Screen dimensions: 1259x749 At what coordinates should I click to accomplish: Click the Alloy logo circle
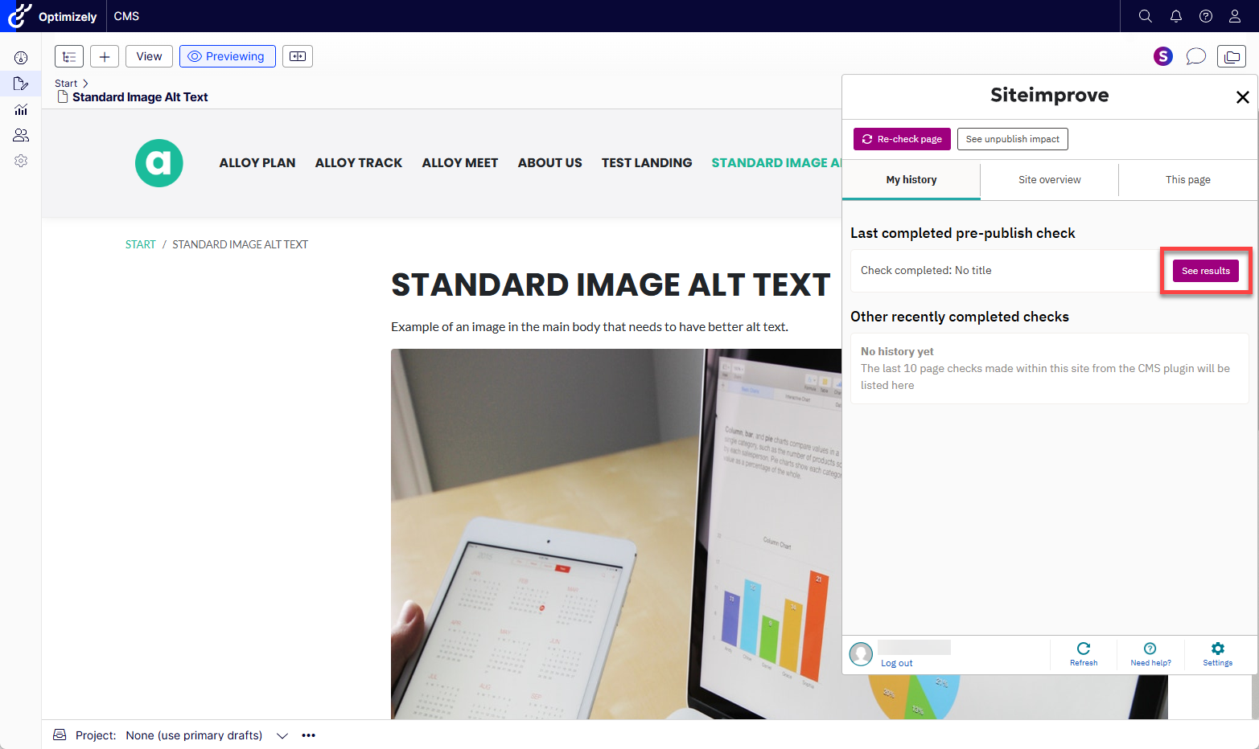(x=159, y=163)
